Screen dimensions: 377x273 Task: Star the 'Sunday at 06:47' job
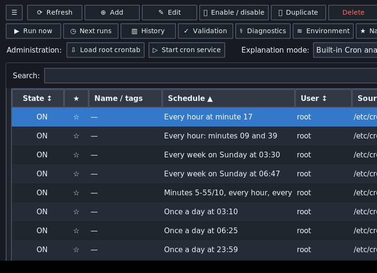pyautogui.click(x=76, y=174)
